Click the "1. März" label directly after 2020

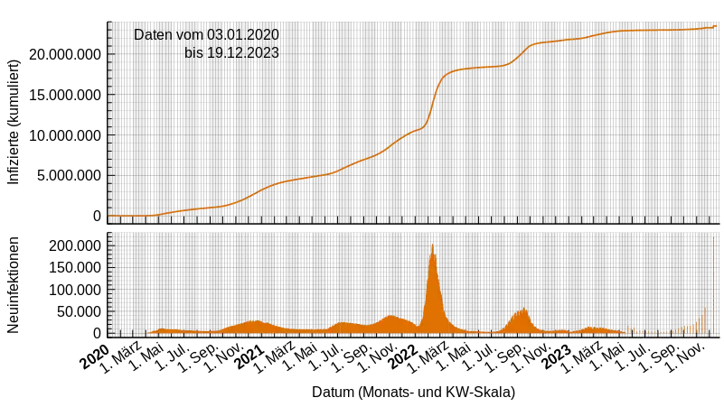coord(121,357)
